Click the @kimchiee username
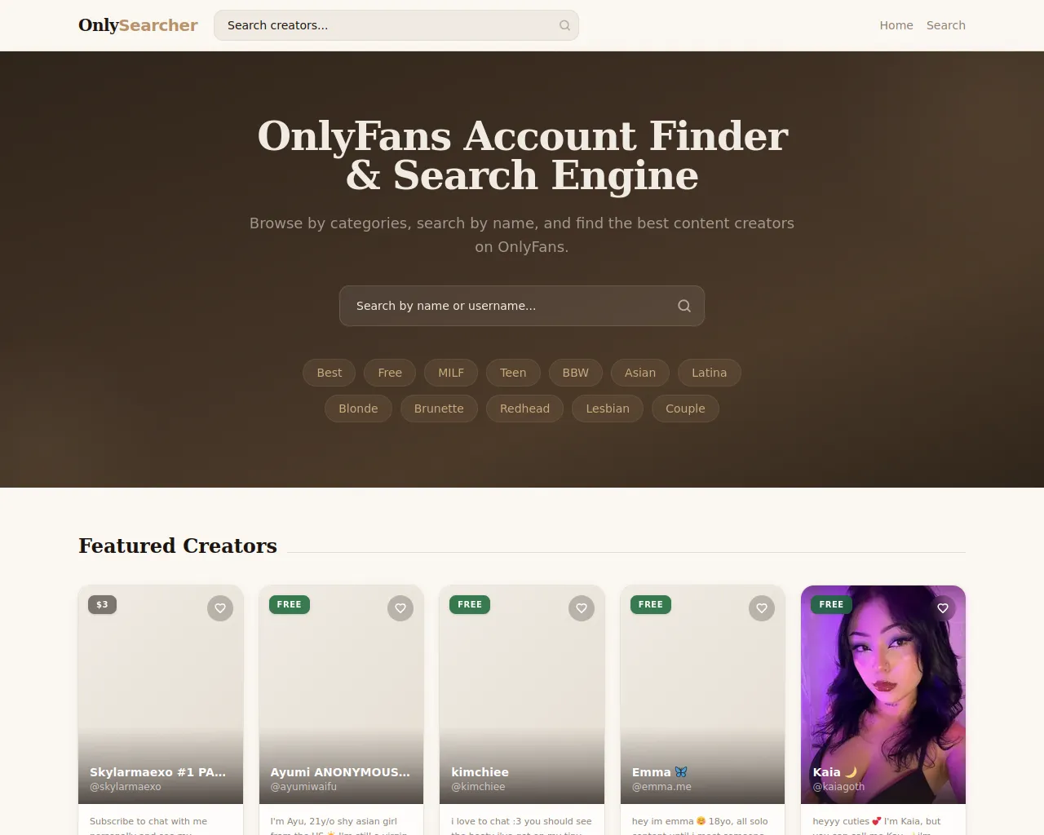This screenshot has height=835, width=1044. [478, 787]
